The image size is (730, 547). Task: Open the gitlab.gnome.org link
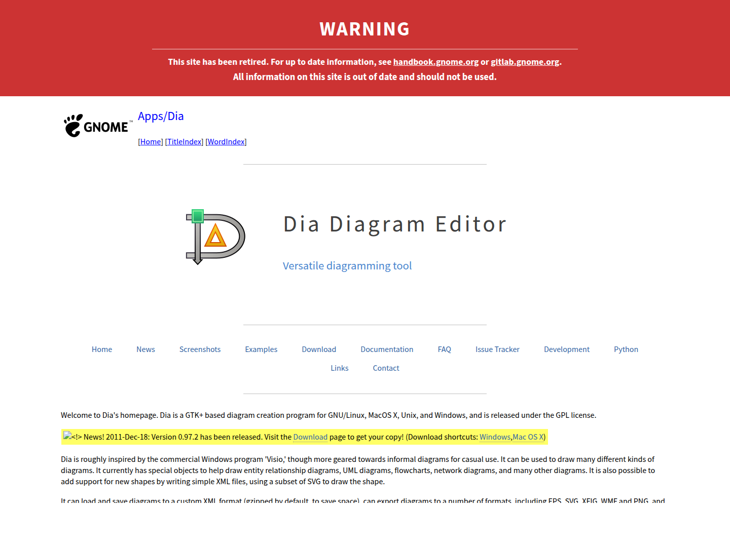coord(525,62)
